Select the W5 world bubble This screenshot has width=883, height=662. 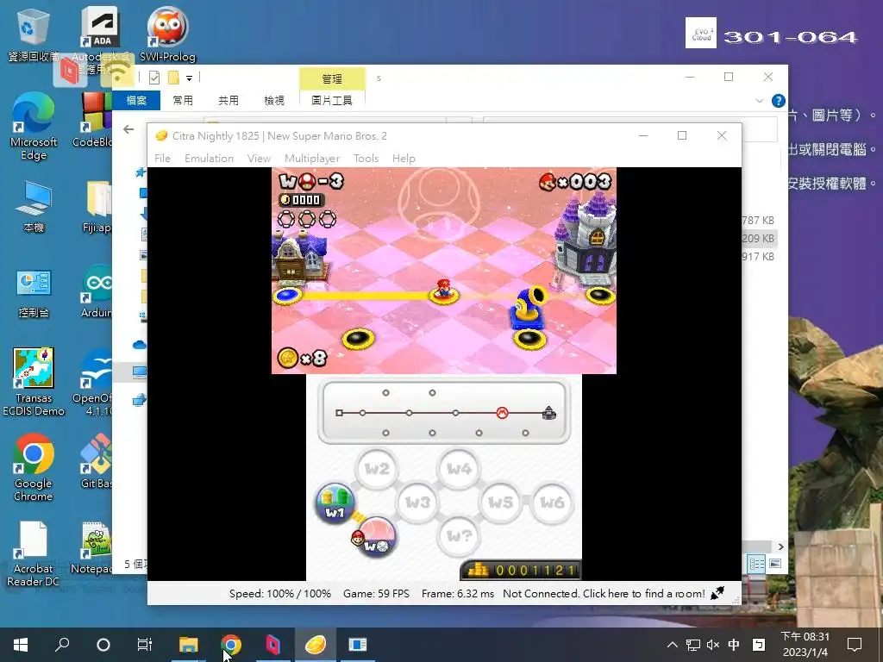(500, 503)
